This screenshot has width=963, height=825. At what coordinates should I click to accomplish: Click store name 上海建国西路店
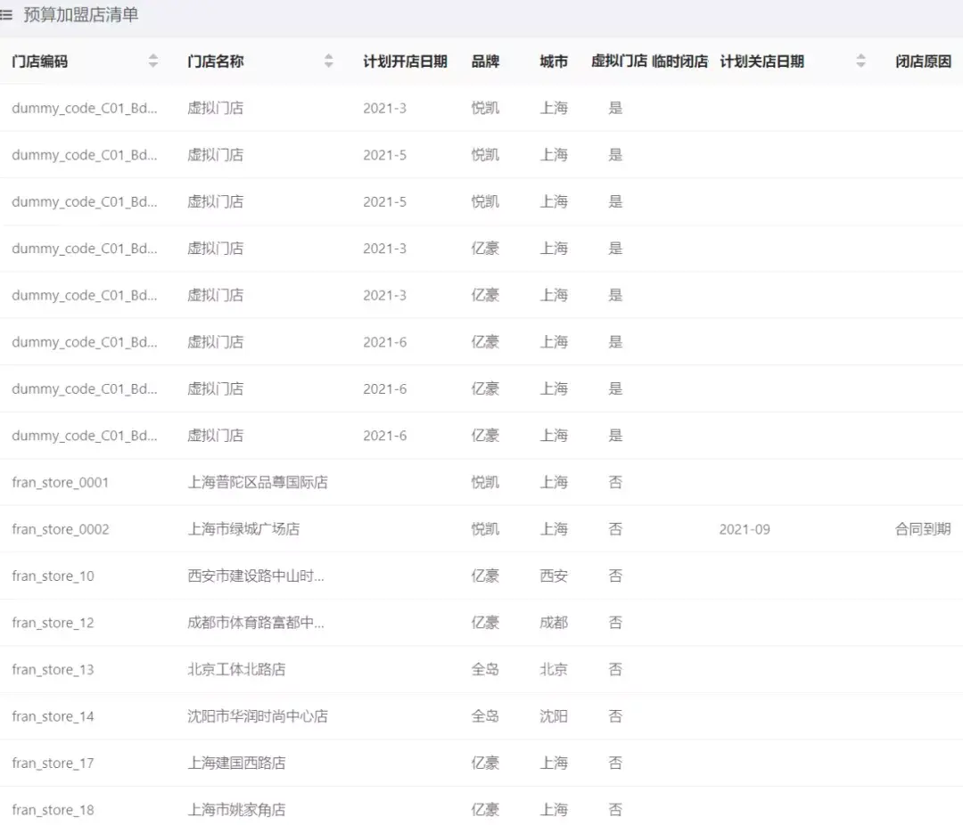click(236, 763)
